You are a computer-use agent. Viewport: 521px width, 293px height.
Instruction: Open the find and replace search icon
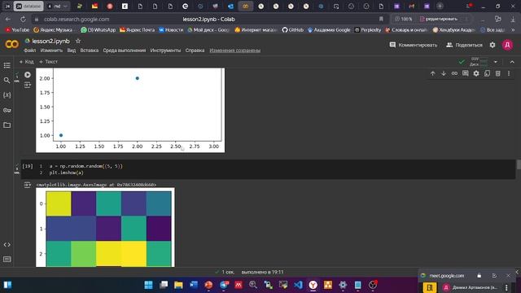click(x=7, y=81)
